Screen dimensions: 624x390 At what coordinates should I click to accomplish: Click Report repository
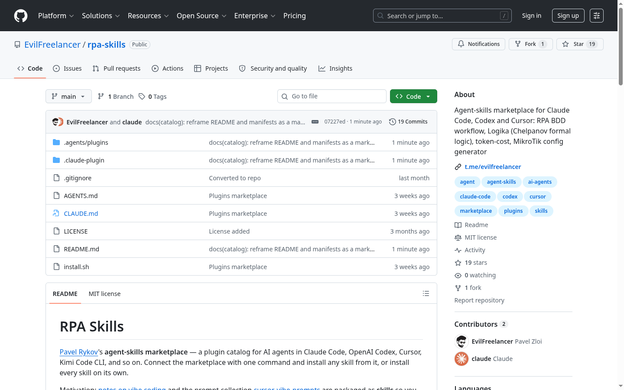point(479,300)
